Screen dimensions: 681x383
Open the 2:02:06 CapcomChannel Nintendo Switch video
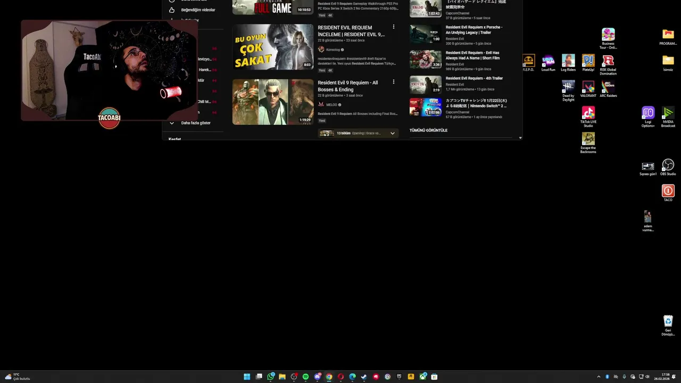click(x=426, y=107)
